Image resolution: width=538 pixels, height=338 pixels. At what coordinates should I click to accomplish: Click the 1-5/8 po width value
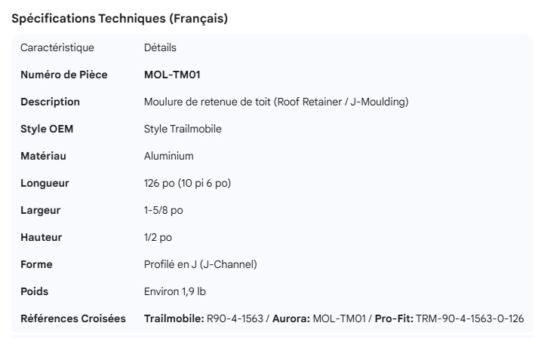164,210
